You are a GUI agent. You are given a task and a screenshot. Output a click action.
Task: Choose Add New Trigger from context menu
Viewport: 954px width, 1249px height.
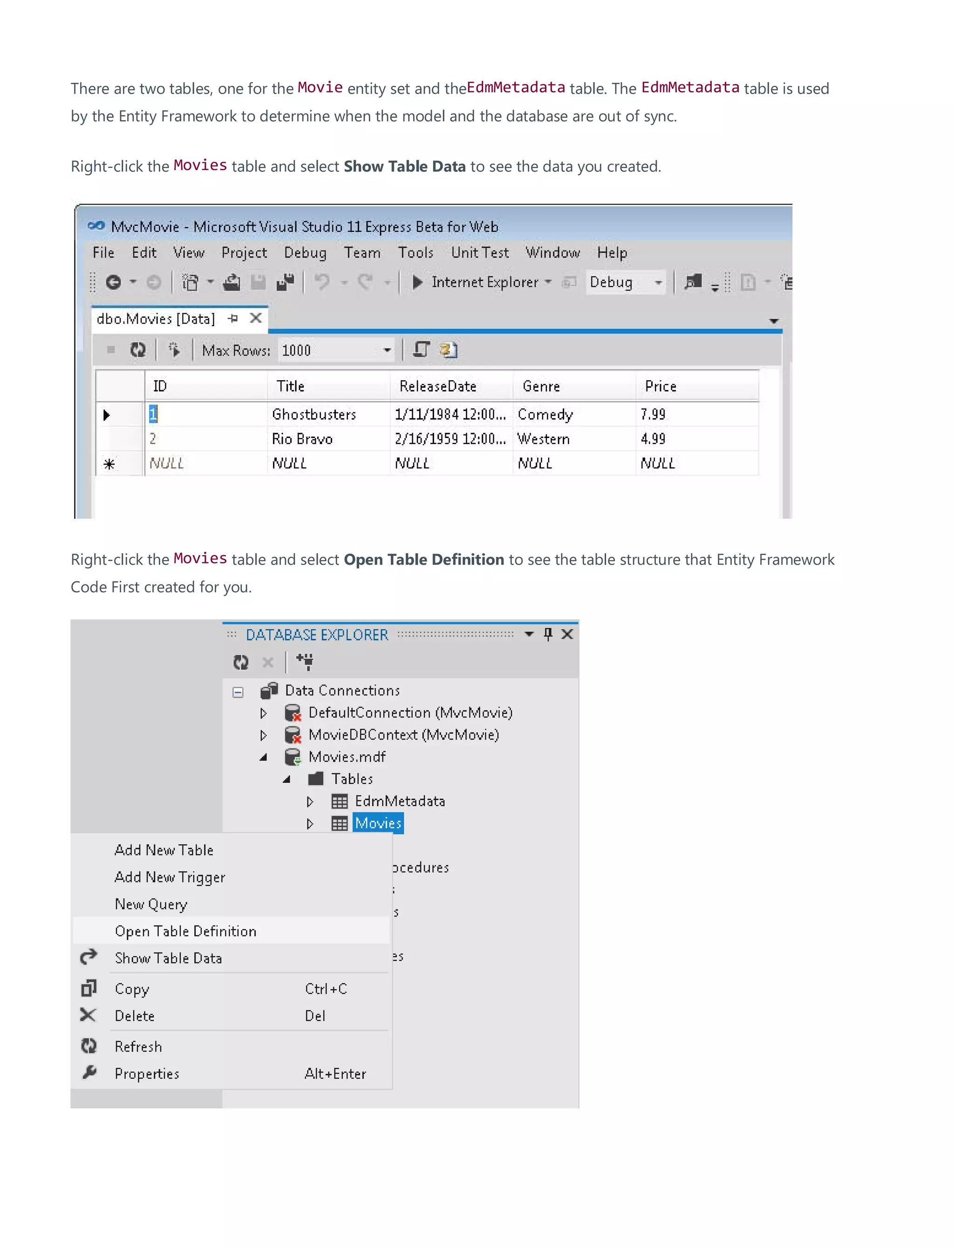click(232, 878)
